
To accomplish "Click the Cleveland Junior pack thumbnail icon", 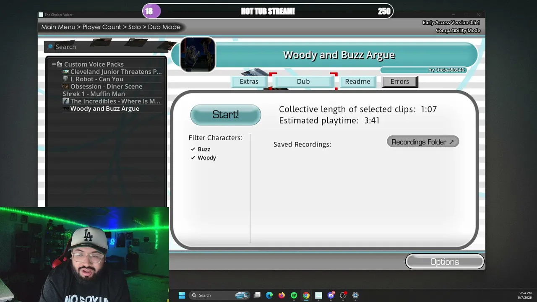I will point(65,72).
